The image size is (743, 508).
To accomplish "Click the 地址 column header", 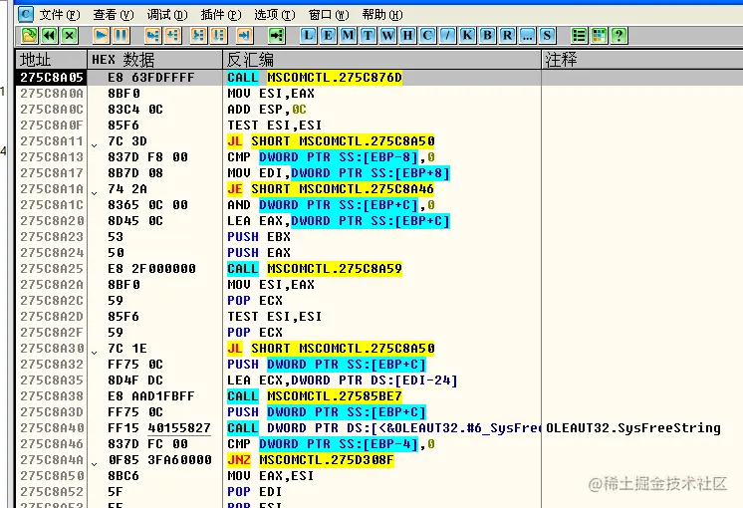I will (51, 59).
